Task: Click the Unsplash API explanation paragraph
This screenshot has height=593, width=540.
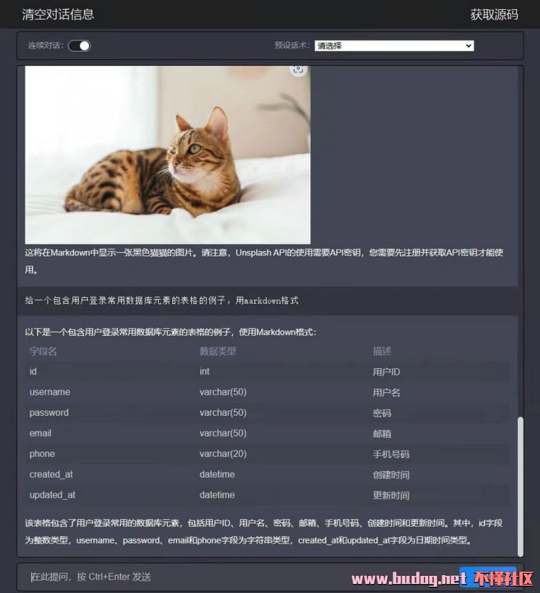Action: [264, 261]
